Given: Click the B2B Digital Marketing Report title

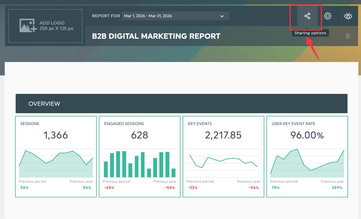Looking at the screenshot, I should (x=156, y=36).
